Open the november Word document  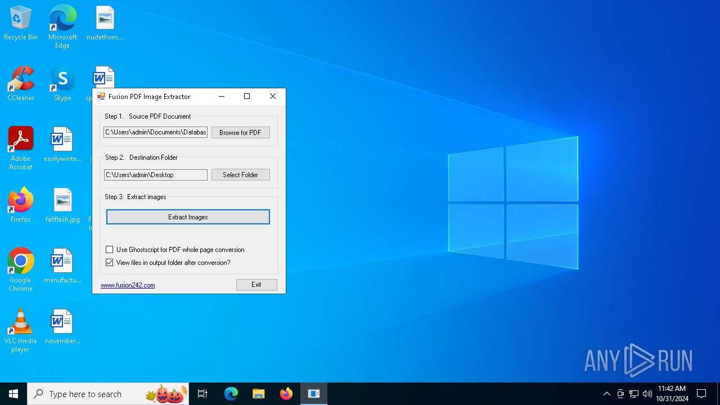tap(62, 327)
